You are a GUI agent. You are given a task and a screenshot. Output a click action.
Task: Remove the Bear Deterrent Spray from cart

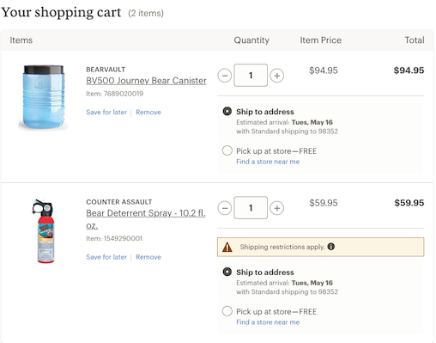click(148, 257)
